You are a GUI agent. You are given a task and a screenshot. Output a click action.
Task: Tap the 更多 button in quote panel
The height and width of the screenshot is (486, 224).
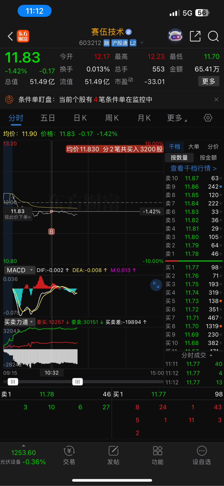pyautogui.click(x=209, y=81)
